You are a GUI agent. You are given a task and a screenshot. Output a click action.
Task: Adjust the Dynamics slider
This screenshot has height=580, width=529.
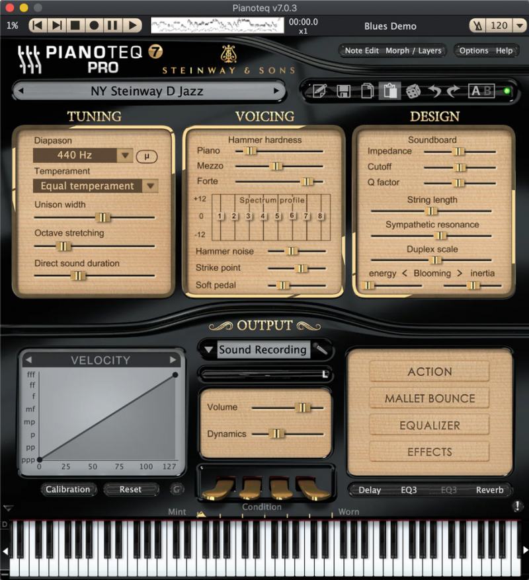coord(276,433)
